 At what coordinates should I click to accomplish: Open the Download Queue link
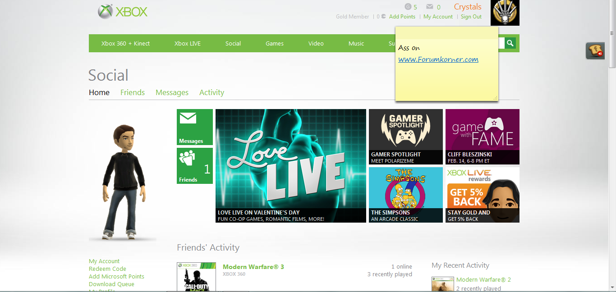[x=111, y=284]
